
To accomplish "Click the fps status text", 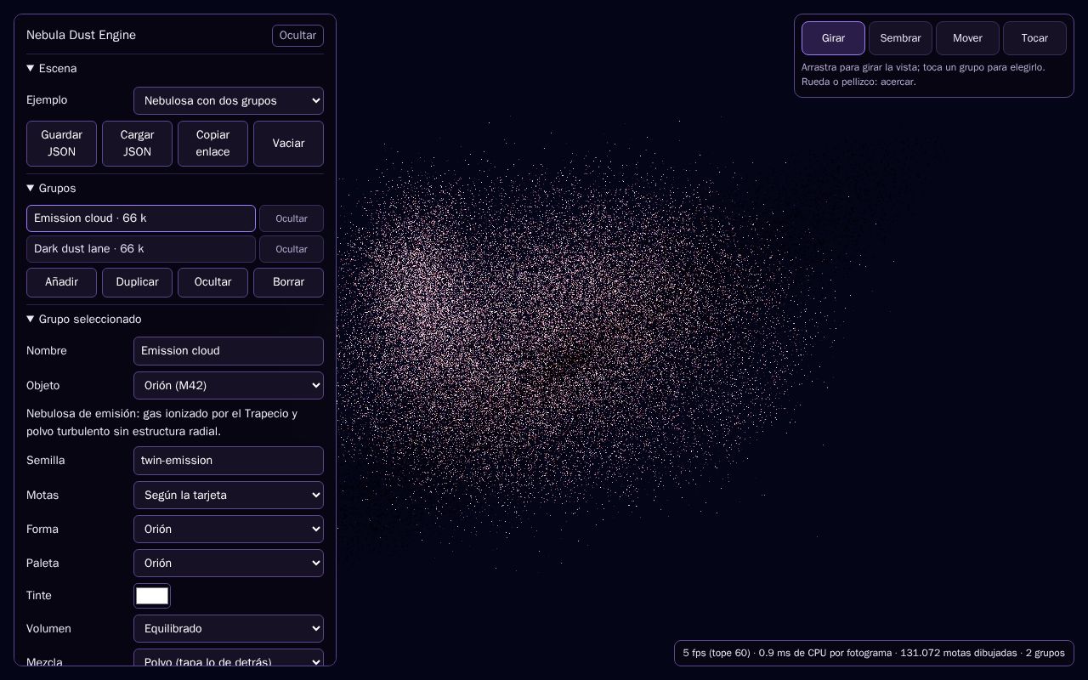I will click(x=874, y=653).
